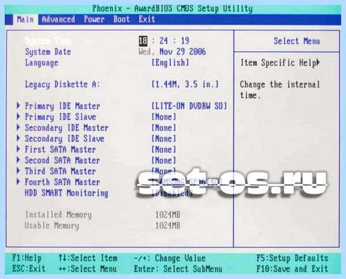
Task: Click the Usable Memory 1024MB value
Action: tap(168, 225)
